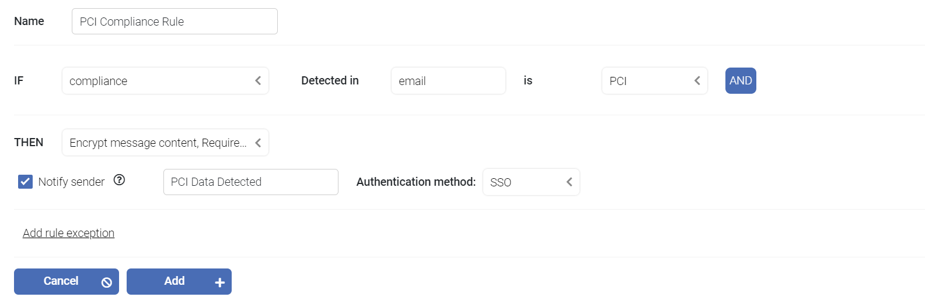Click the Add button
Image resolution: width=925 pixels, height=304 pixels.
[x=179, y=281]
